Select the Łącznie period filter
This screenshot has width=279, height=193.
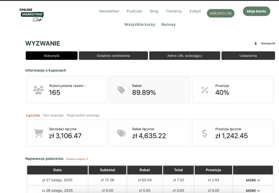pos(33,115)
